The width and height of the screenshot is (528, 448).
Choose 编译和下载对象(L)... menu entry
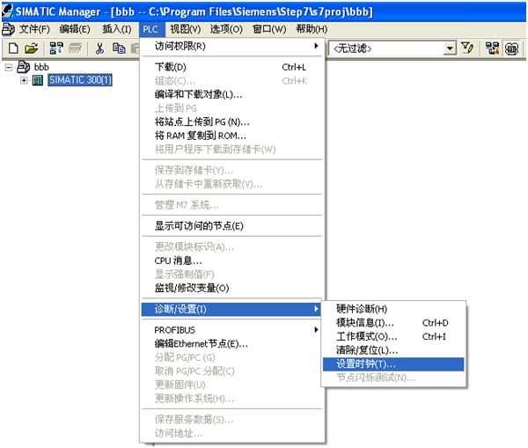[232, 94]
